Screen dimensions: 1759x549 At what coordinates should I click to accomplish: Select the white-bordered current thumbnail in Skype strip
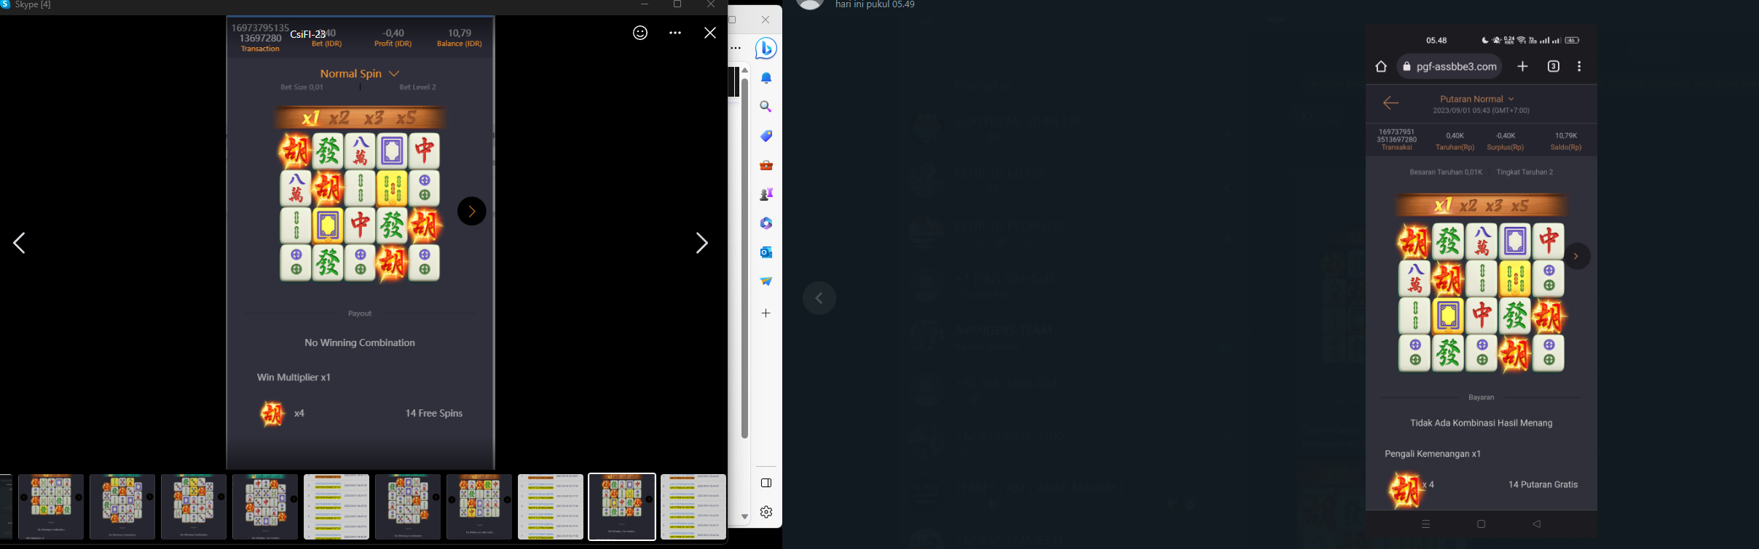tap(622, 507)
